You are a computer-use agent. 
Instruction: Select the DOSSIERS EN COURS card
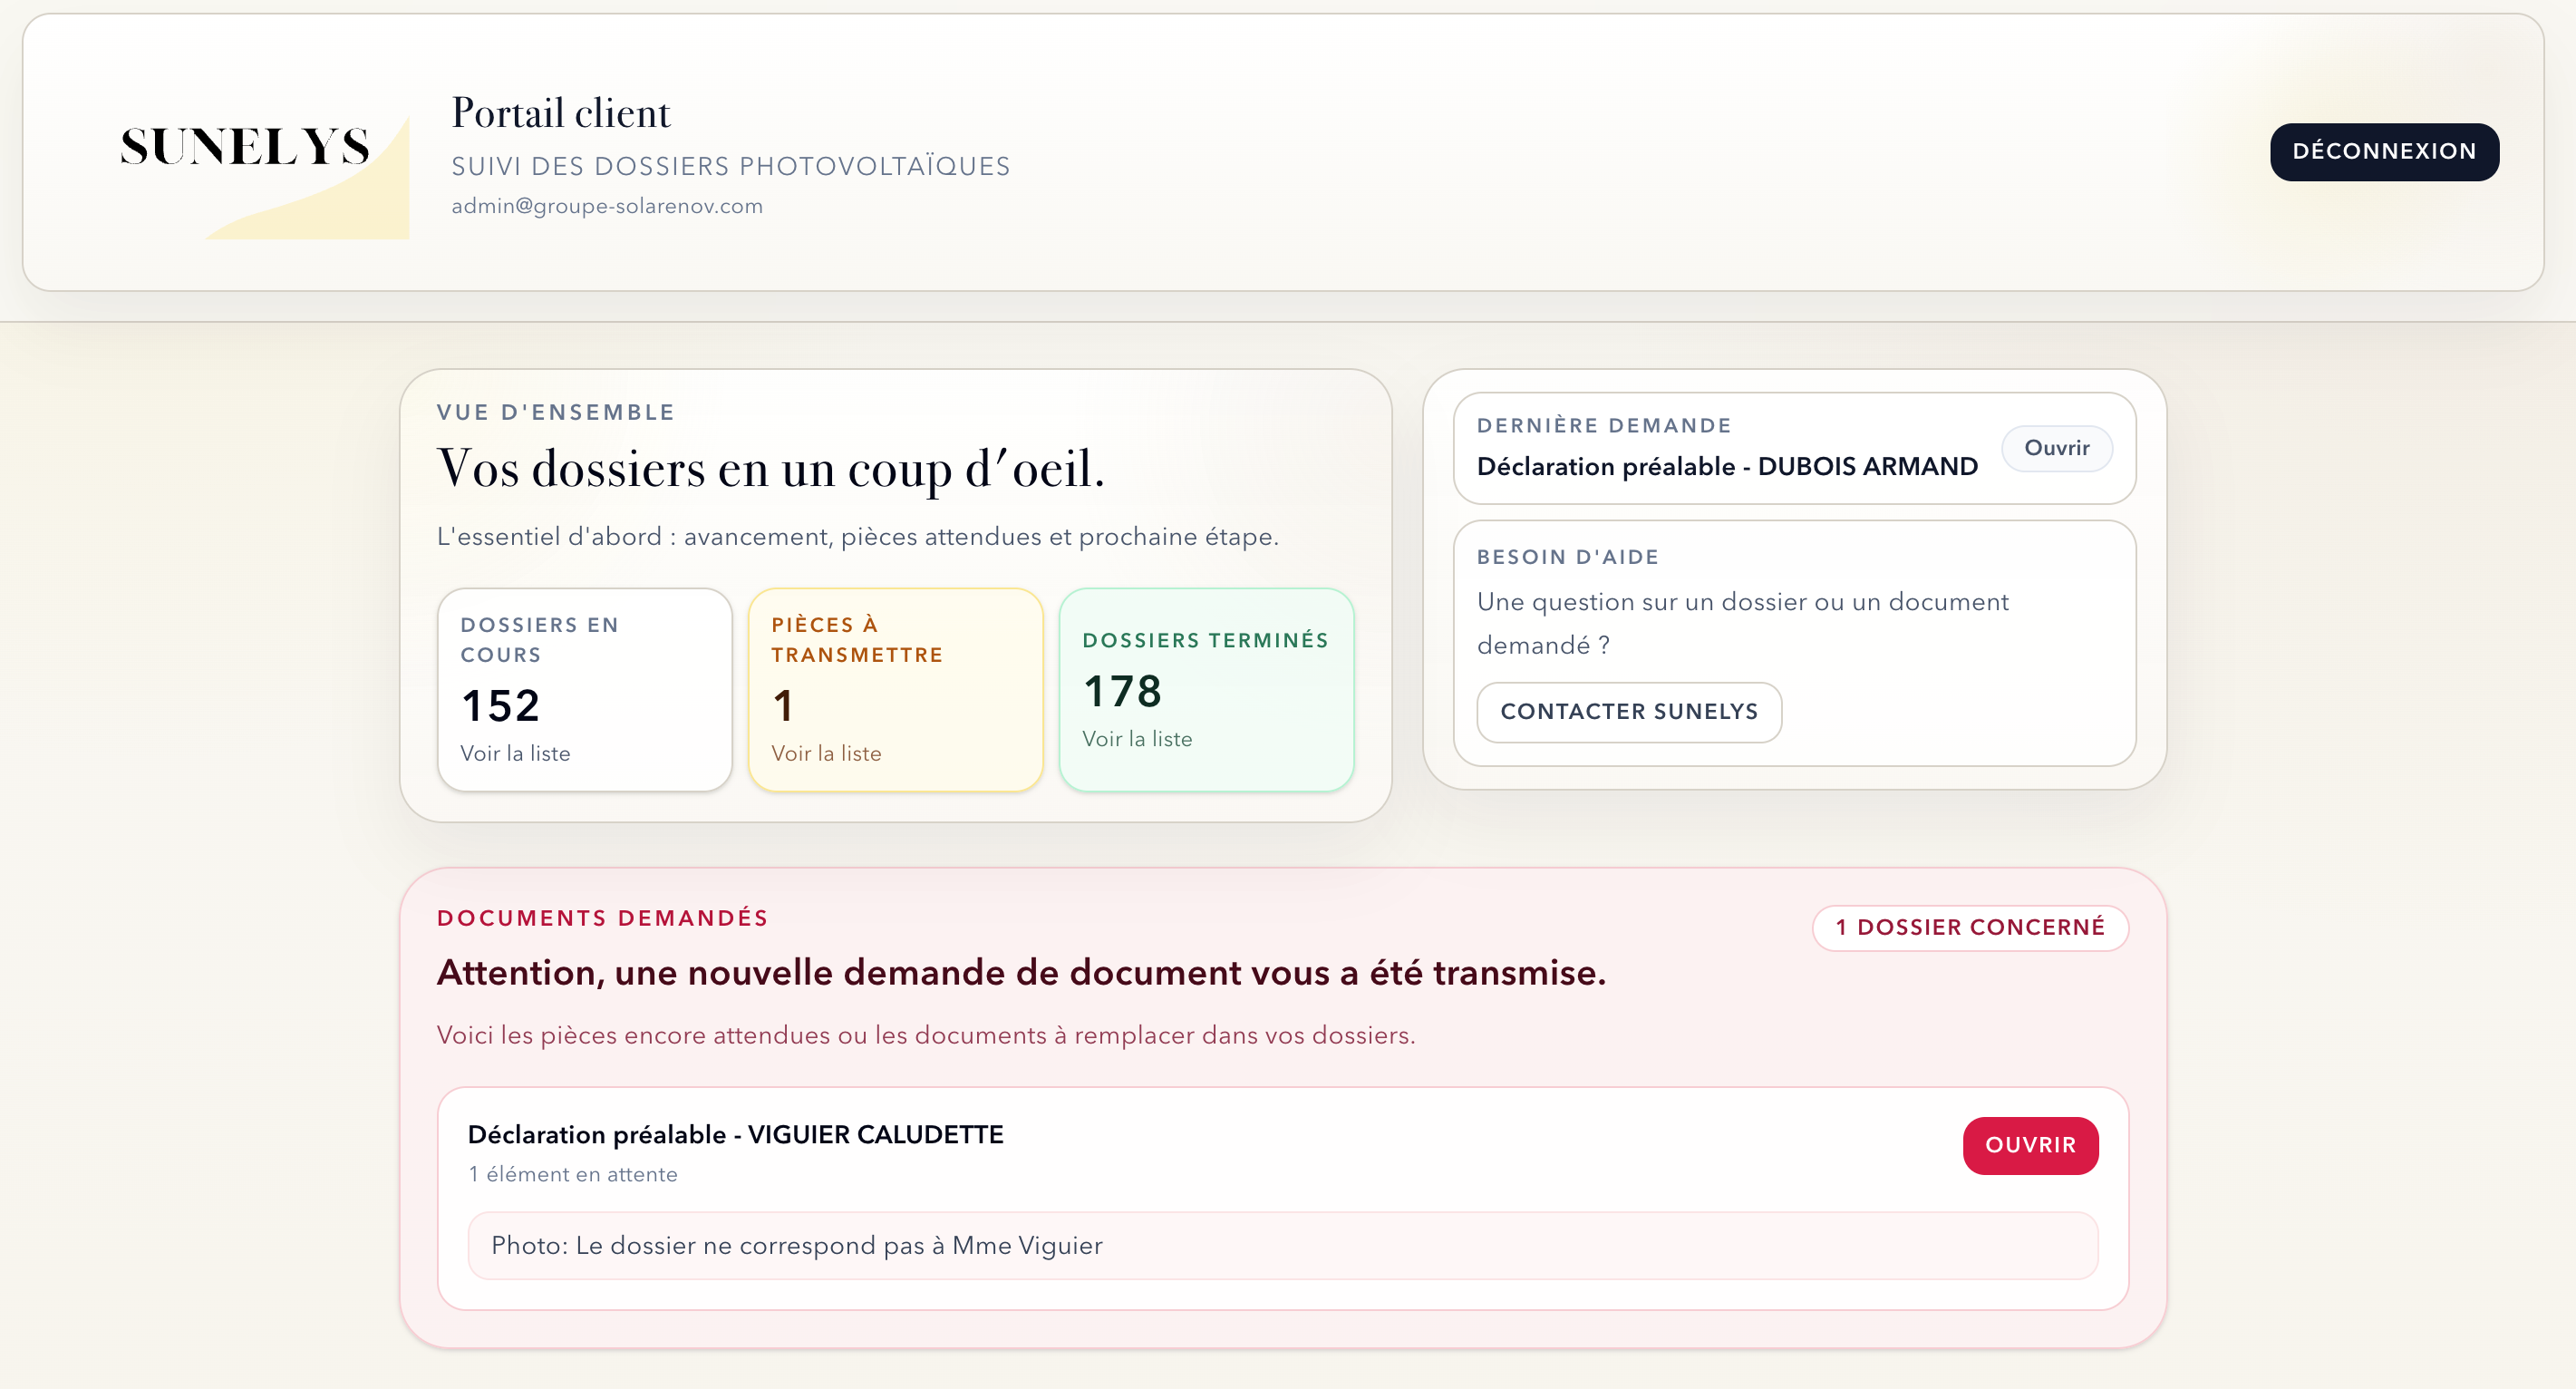[x=585, y=690]
